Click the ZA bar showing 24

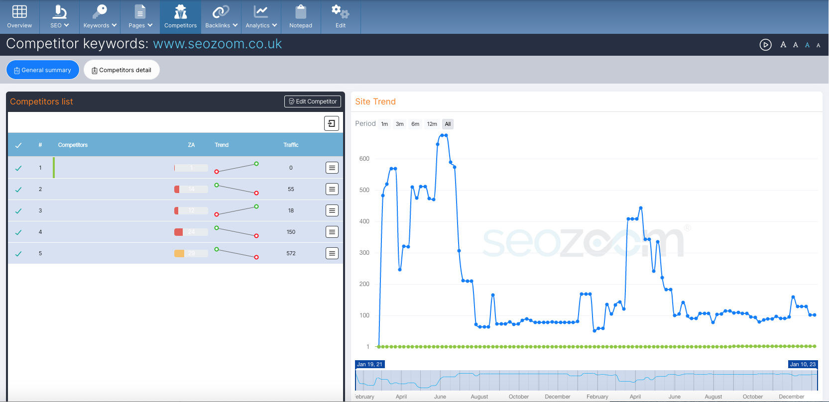tap(191, 232)
